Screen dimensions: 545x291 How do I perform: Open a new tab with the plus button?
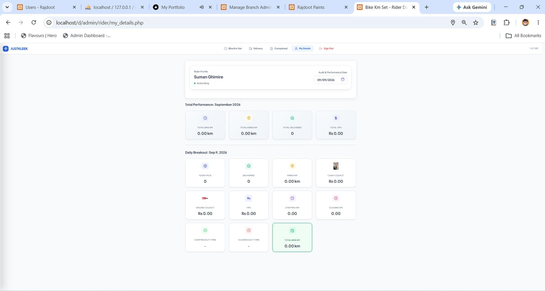426,7
